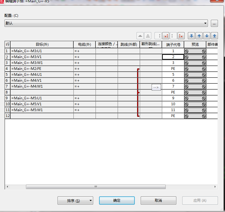Select row header number 1
This screenshot has height=212, width=225.
coord(8,51)
